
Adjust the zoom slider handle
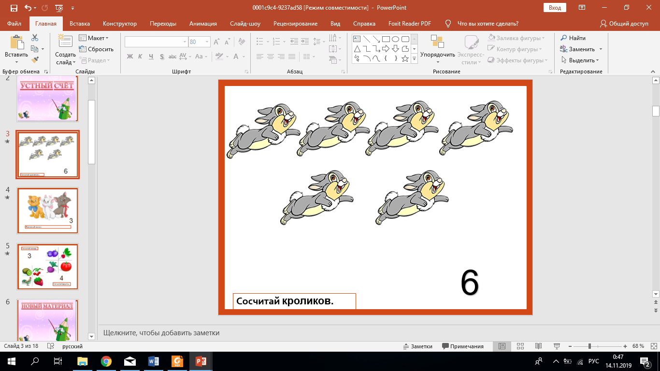pos(589,346)
